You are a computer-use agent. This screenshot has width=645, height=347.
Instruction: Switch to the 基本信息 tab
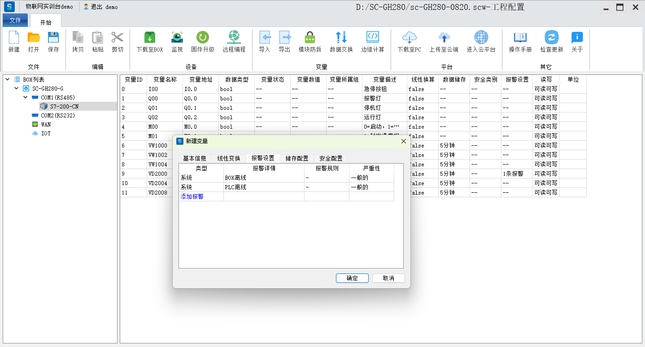pos(195,158)
